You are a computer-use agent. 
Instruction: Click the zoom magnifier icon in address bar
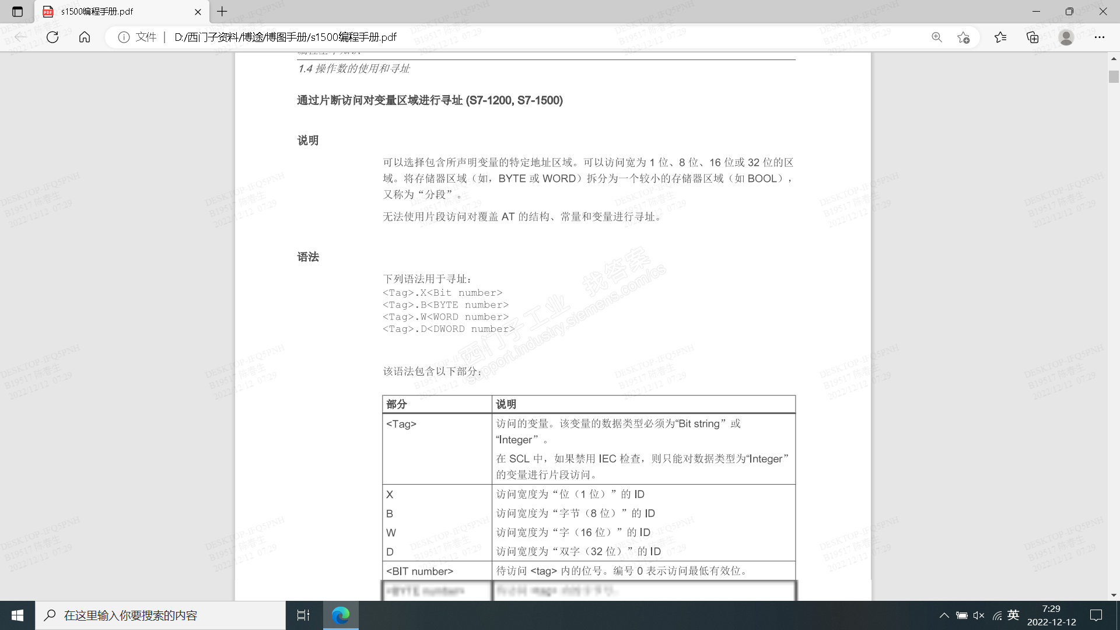point(937,37)
